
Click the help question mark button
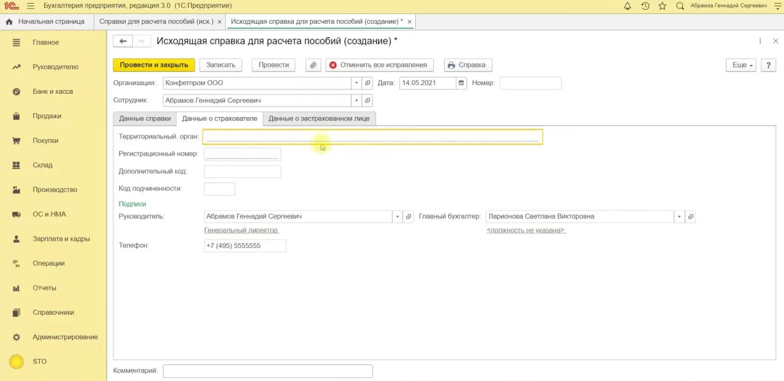pyautogui.click(x=768, y=65)
